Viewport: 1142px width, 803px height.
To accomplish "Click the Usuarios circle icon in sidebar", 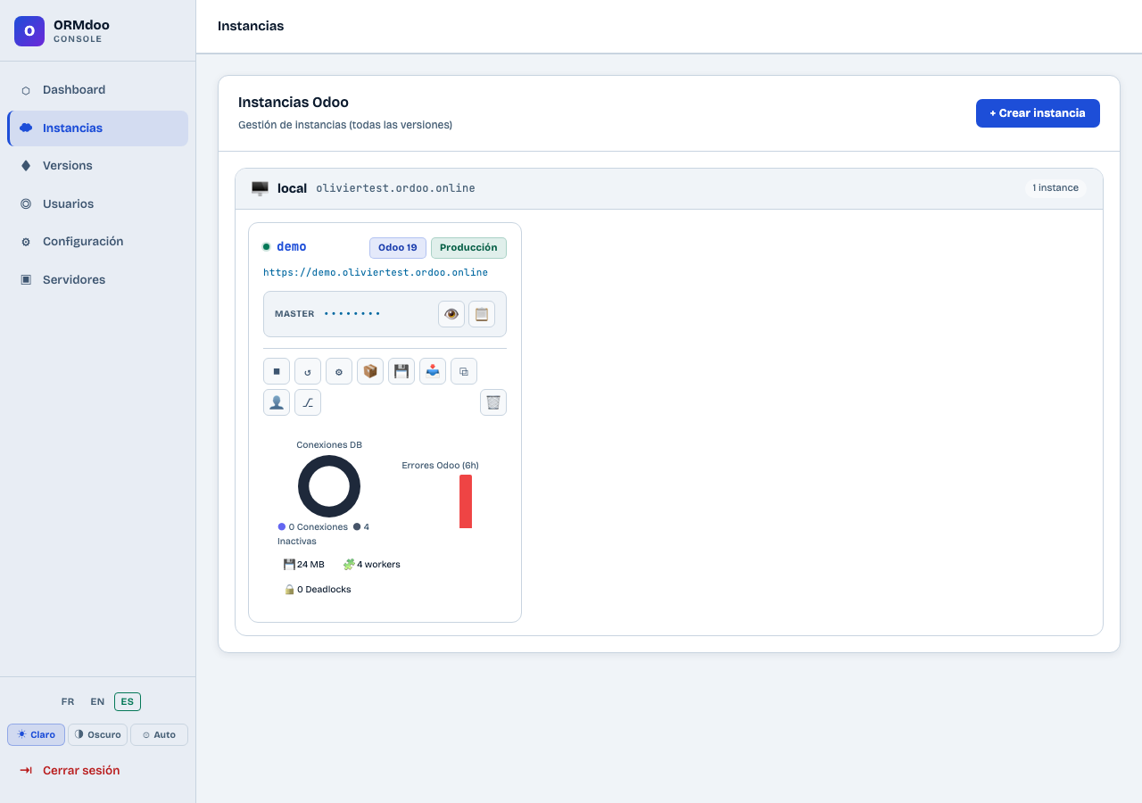I will 26,204.
